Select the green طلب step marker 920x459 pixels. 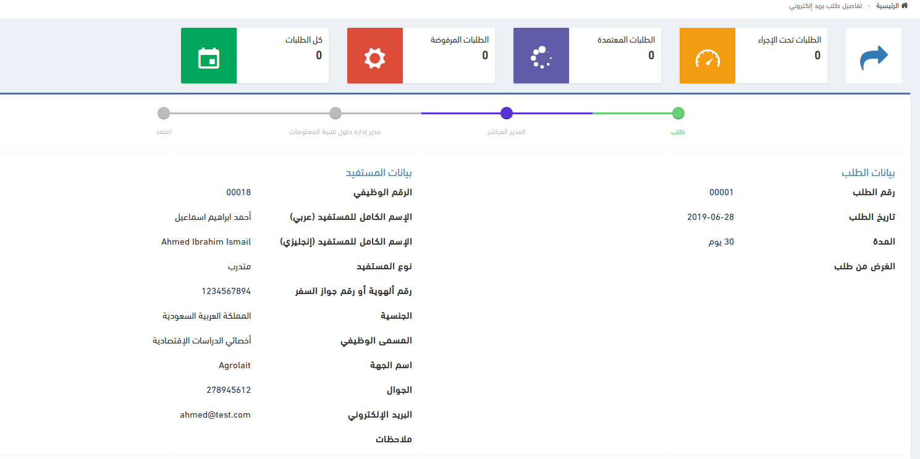click(x=678, y=113)
